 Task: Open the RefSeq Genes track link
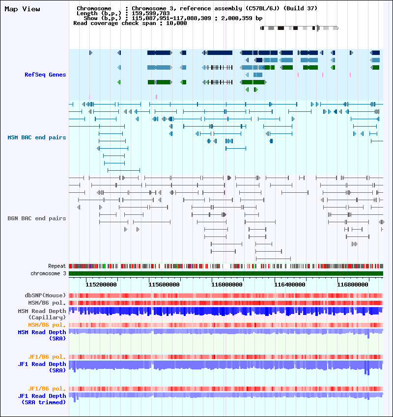pyautogui.click(x=45, y=75)
